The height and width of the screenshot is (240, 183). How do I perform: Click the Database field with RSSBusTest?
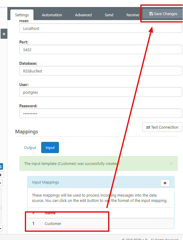coord(101,71)
